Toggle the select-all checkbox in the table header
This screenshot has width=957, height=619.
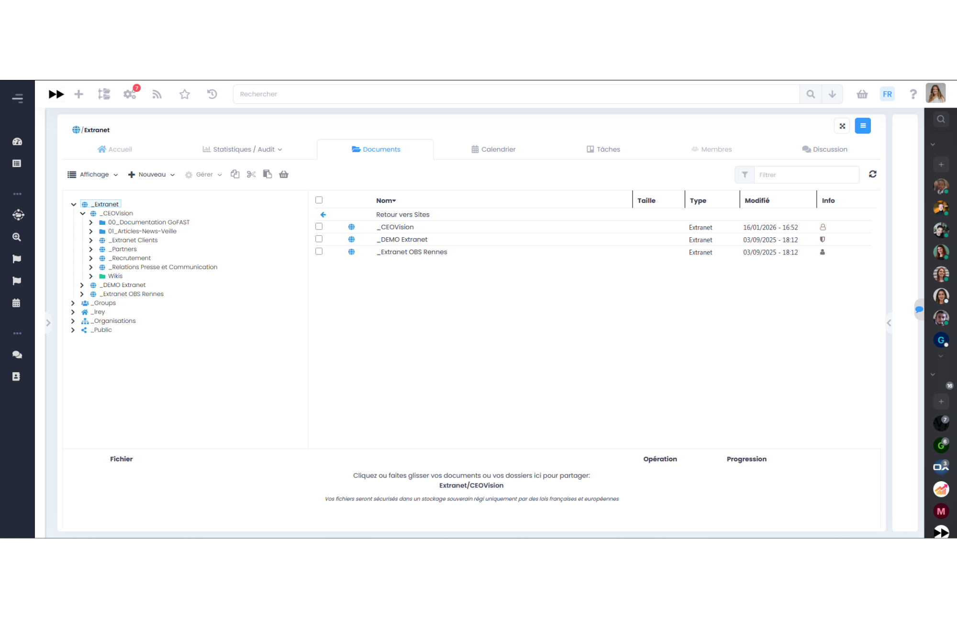pos(319,200)
